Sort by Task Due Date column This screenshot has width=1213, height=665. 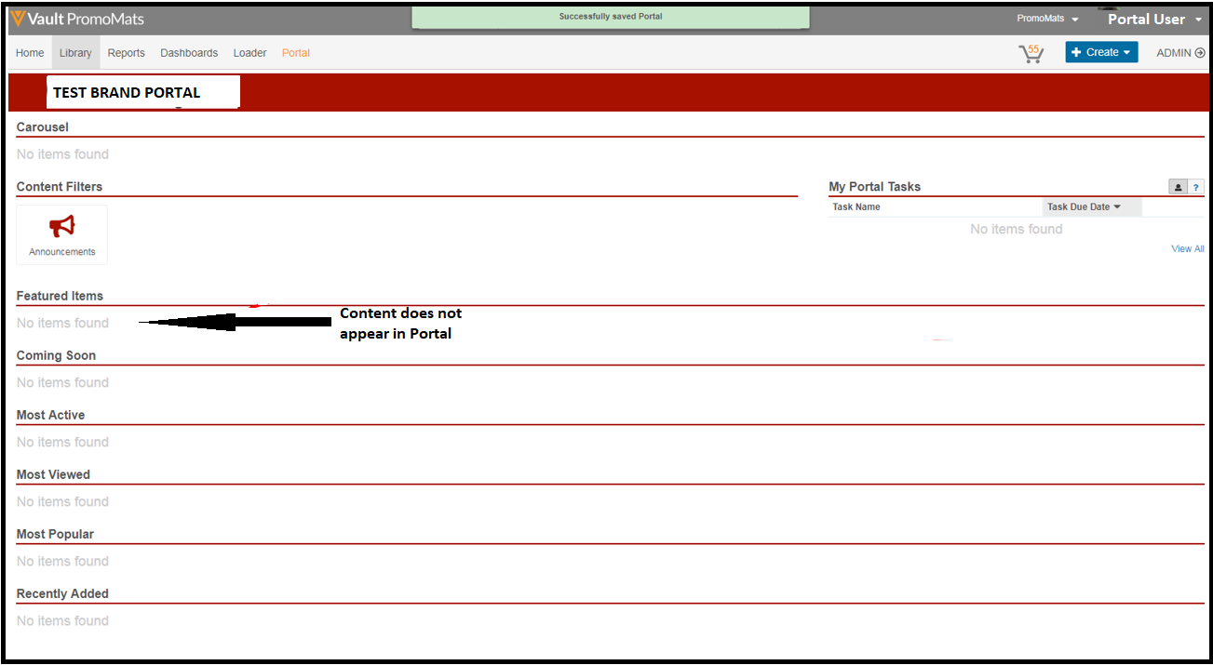(1084, 206)
